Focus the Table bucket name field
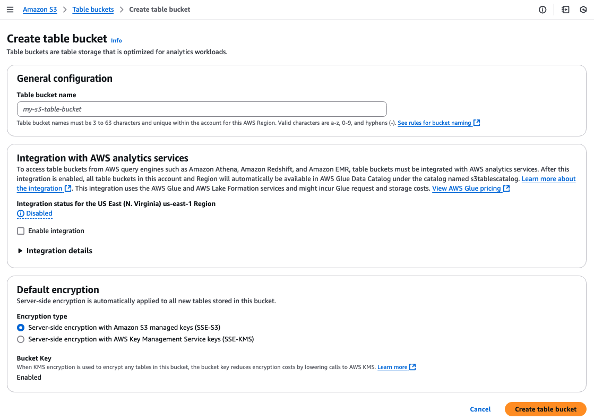The width and height of the screenshot is (594, 420). 202,109
